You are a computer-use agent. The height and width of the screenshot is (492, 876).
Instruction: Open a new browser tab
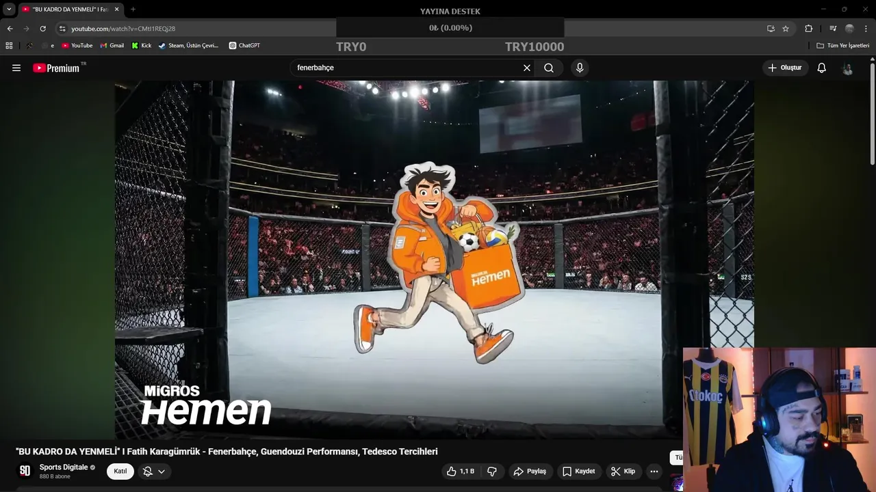[x=133, y=10]
